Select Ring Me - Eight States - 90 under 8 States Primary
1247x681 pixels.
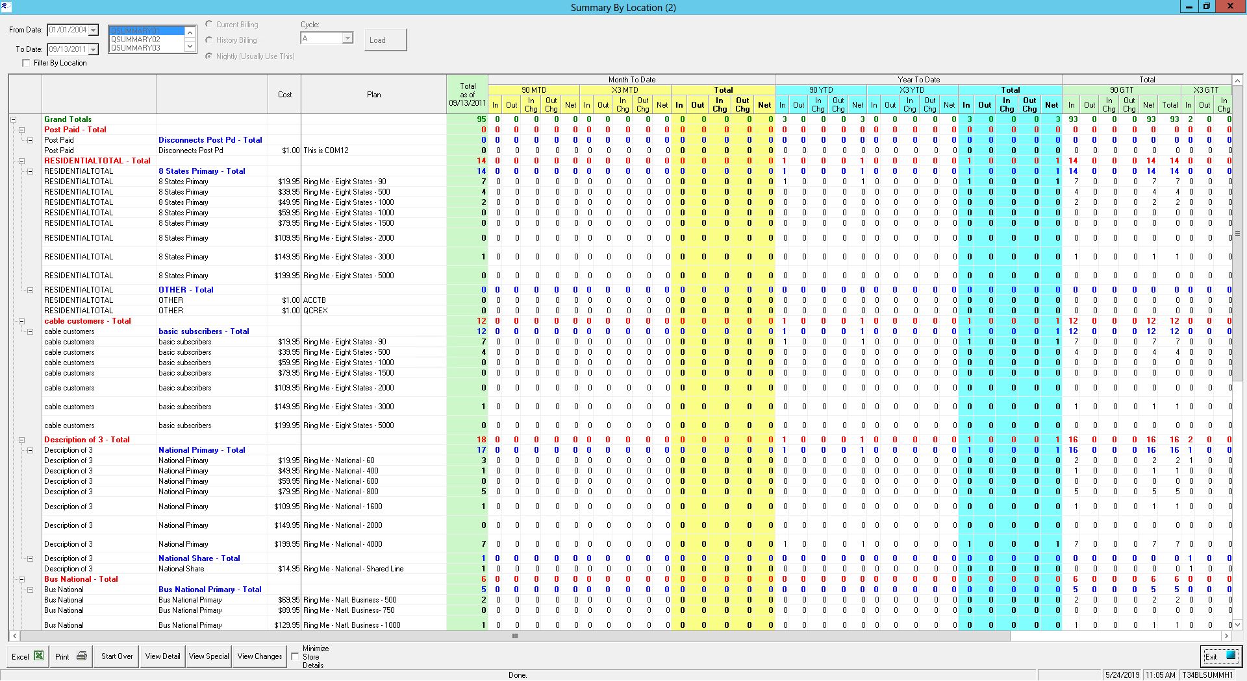(x=373, y=182)
